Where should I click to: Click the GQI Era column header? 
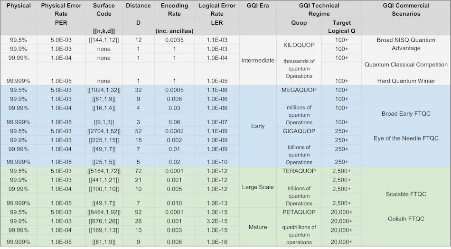click(x=258, y=6)
